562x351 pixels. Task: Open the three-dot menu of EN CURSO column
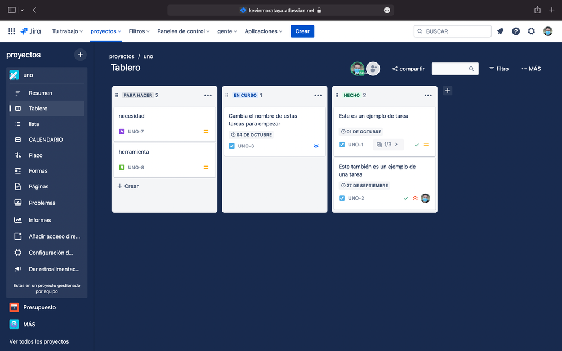coord(318,95)
